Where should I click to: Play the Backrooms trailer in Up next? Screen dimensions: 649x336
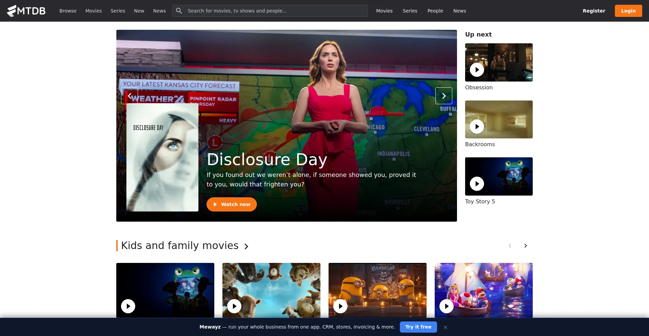tap(477, 127)
